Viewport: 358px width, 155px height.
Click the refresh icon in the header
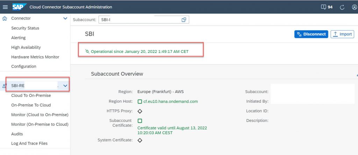click(342, 7)
